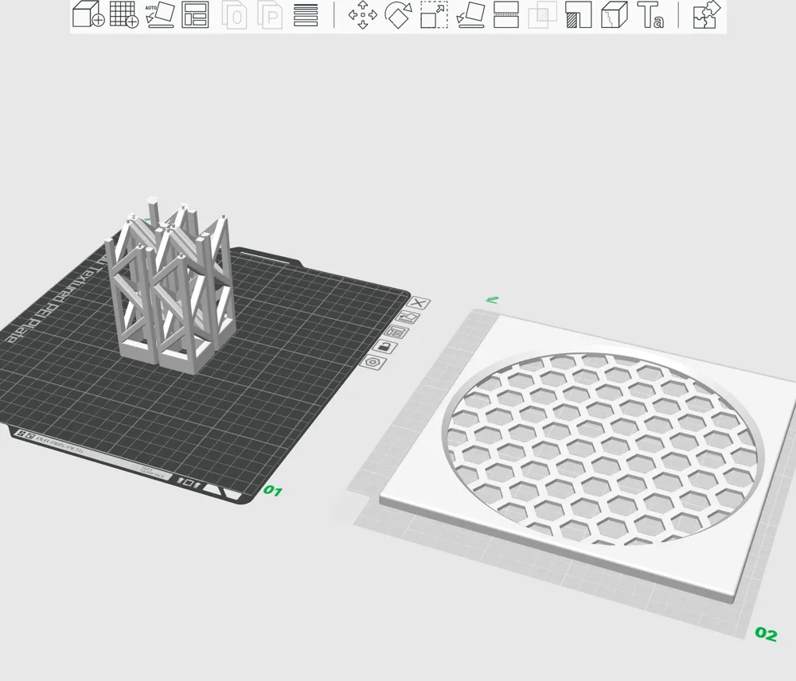Open the Support painting tool
The image size is (796, 681).
tap(579, 15)
